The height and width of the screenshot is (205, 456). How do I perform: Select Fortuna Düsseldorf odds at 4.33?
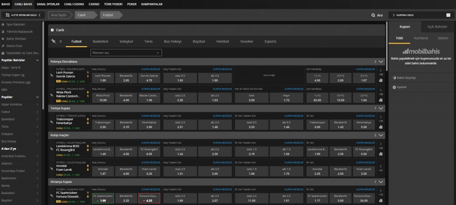click(x=149, y=198)
